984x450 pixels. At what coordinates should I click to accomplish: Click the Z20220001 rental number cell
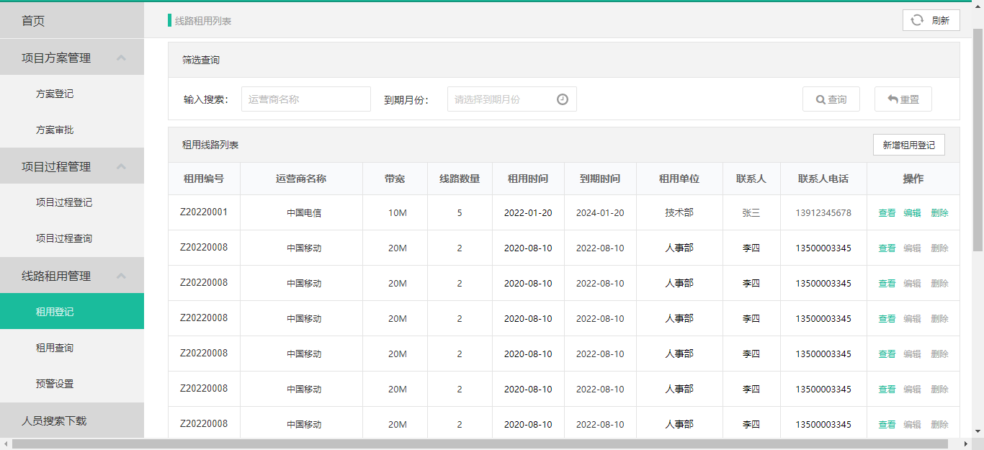[204, 212]
